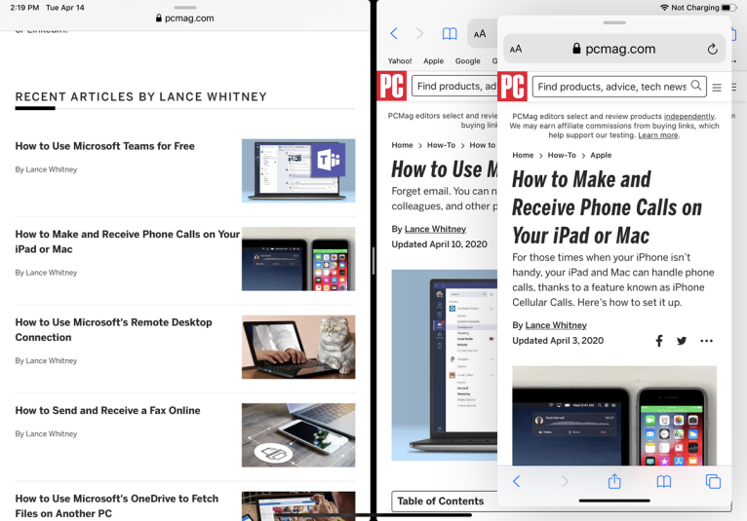Tap split view divider handle

[x=373, y=261]
